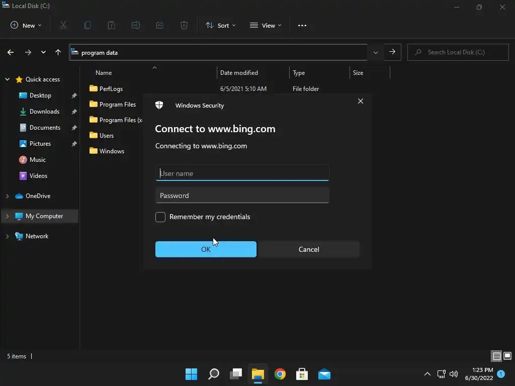Click the Delete trash icon
515x386 pixels.
tap(184, 25)
